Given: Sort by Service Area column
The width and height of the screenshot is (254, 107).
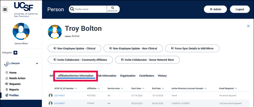Looking at the screenshot, I should coord(115,89).
